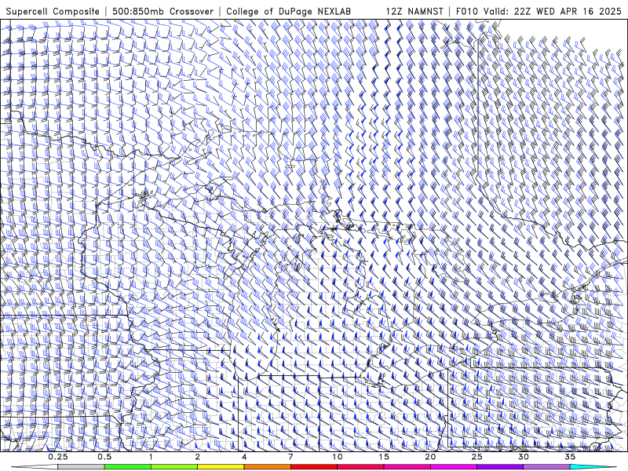The image size is (628, 471).
Task: Select the lime legend swatch between 1 and 2
Action: 174,467
